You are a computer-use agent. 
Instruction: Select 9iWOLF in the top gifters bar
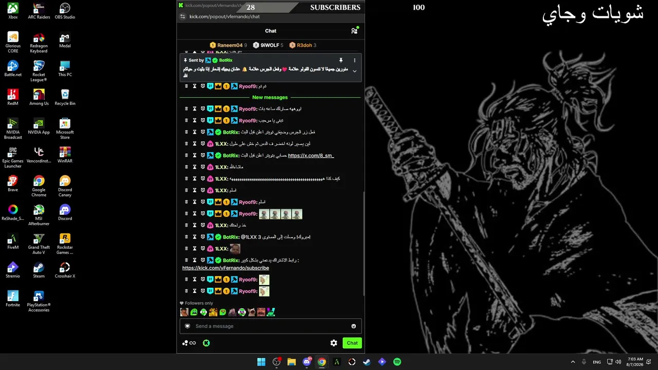(268, 45)
